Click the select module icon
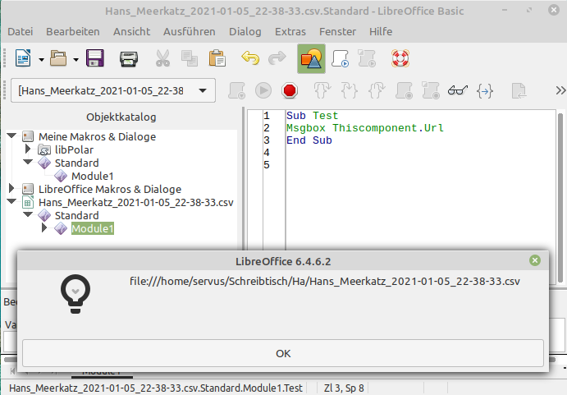This screenshot has width=567, height=395. tap(367, 58)
